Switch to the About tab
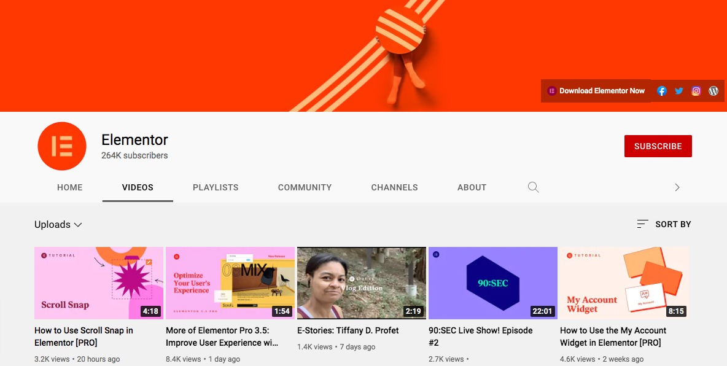The width and height of the screenshot is (727, 366). tap(472, 187)
